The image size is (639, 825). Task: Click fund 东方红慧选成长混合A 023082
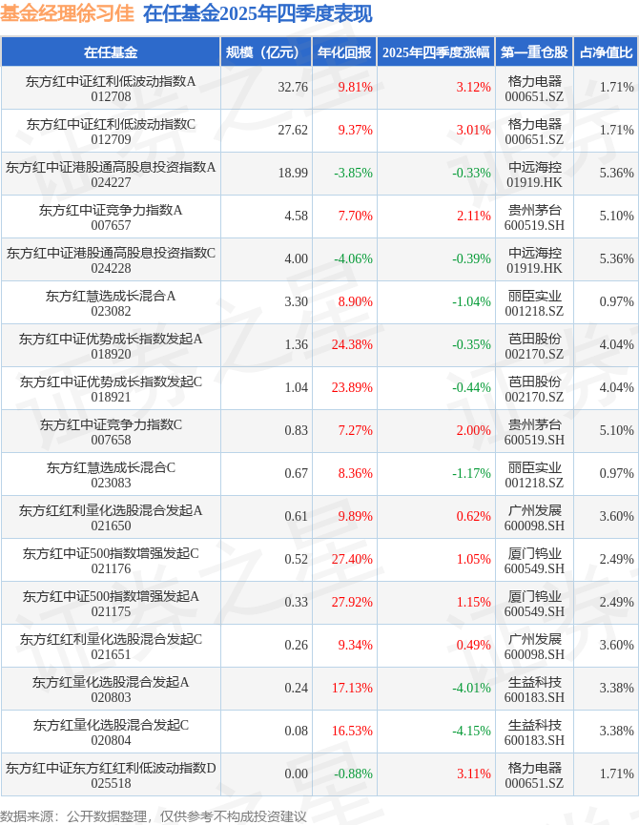coord(111,302)
